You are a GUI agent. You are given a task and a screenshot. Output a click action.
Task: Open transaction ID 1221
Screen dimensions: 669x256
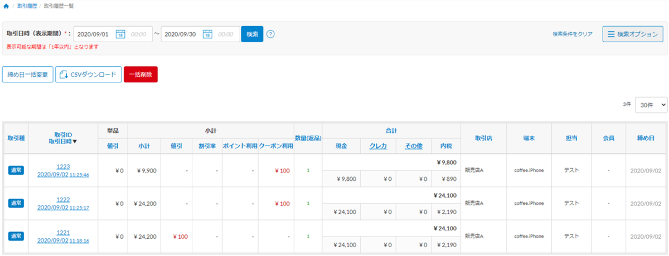[63, 233]
